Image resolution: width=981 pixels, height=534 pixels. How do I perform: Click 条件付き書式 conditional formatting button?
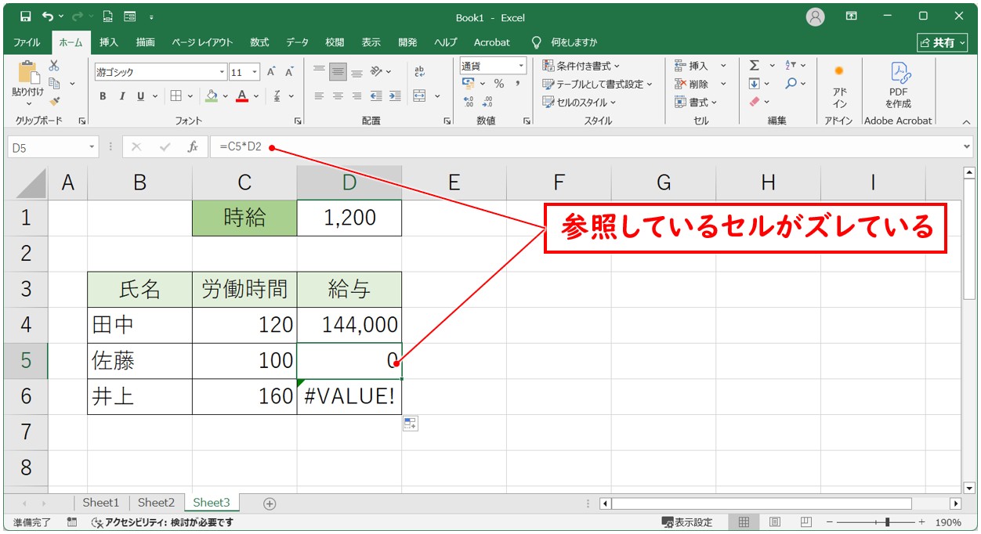(x=581, y=66)
